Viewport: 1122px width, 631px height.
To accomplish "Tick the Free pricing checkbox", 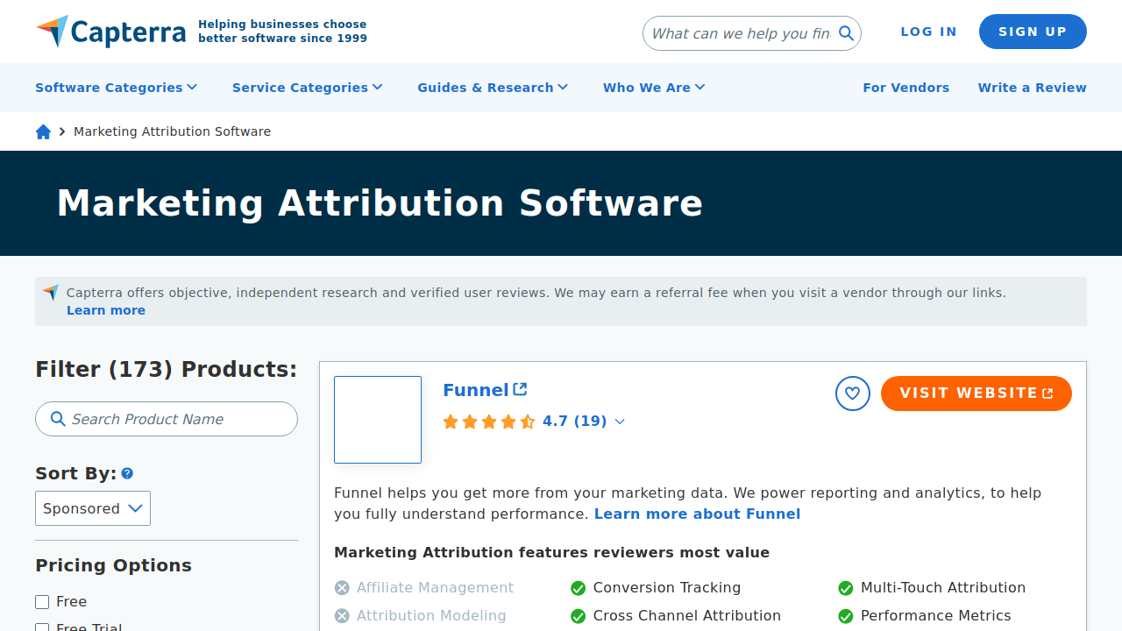I will click(42, 602).
